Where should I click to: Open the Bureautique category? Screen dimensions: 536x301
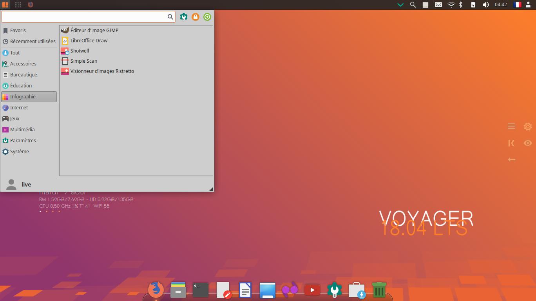coord(29,74)
